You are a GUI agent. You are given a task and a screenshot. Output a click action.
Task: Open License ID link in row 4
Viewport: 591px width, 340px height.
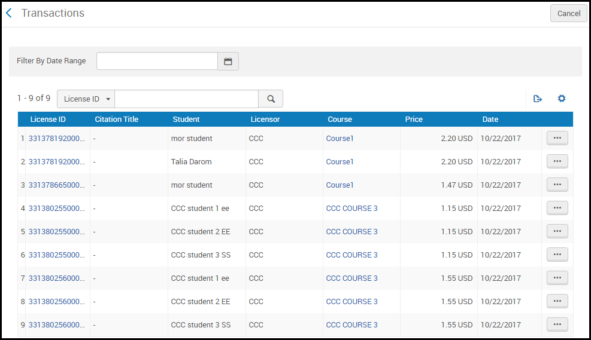56,209
